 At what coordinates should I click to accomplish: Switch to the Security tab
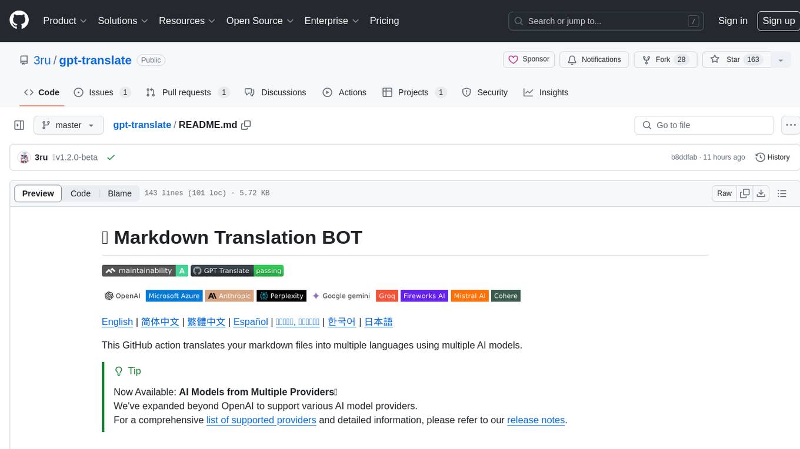485,92
